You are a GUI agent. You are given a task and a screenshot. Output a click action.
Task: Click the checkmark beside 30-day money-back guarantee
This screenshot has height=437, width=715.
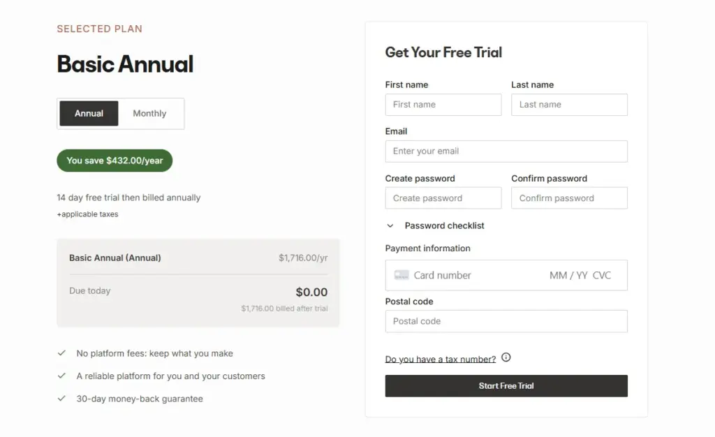[61, 399]
